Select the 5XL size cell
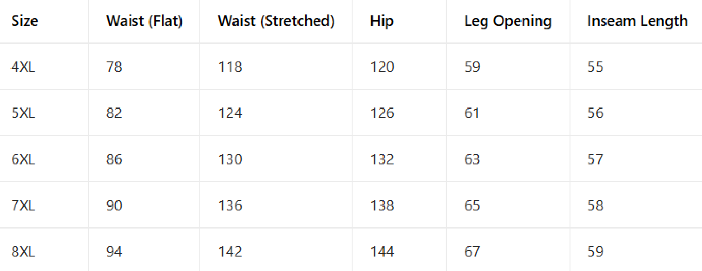 coord(24,113)
